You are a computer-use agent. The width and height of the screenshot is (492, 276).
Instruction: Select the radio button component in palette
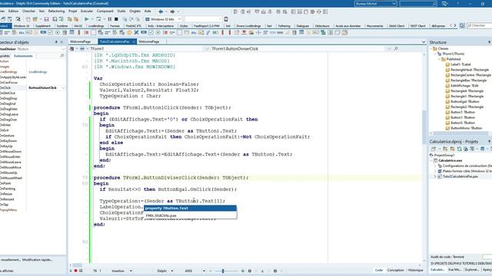coord(58,32)
